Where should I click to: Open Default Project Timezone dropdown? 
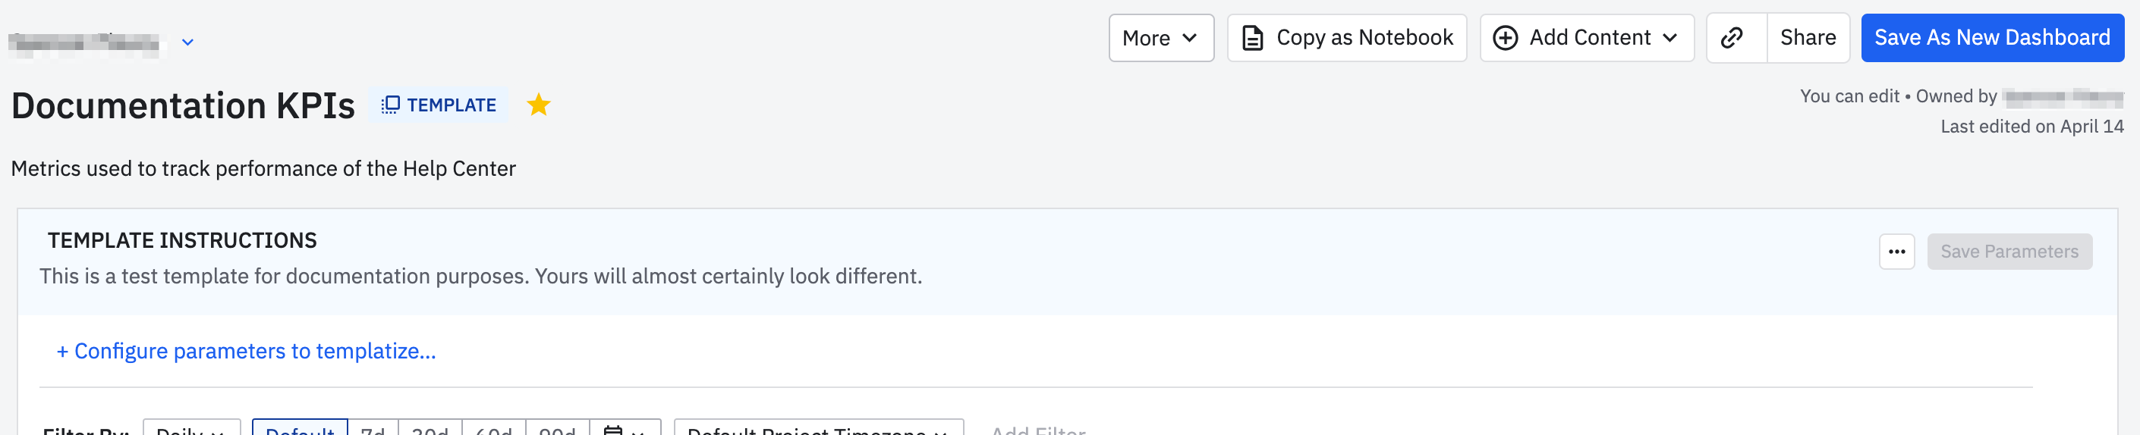818,427
